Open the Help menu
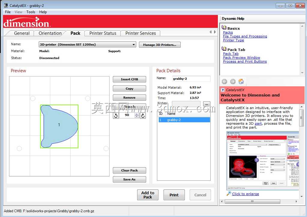Viewport: 307px width, 217px height. (x=43, y=12)
